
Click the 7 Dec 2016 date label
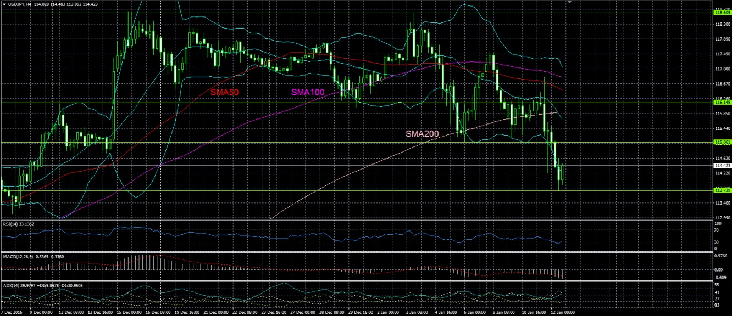tap(10, 312)
